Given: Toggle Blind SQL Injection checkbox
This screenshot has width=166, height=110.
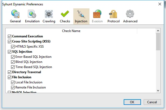Looking at the screenshot, I should (13, 62).
